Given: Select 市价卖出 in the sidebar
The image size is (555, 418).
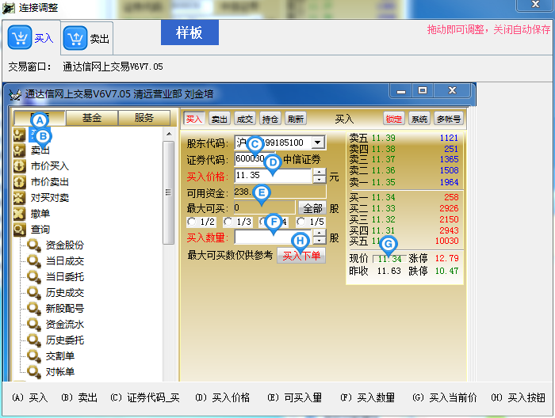Looking at the screenshot, I should 49,182.
